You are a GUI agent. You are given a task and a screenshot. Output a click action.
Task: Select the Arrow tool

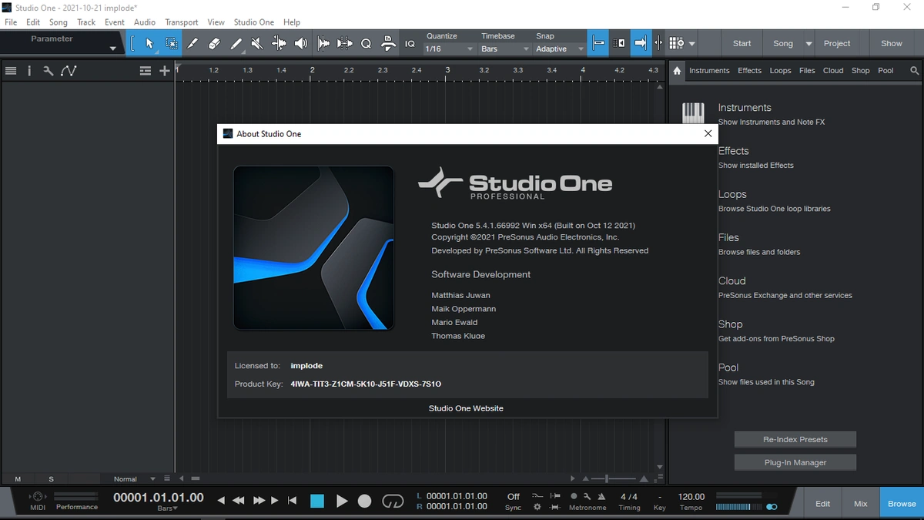click(149, 43)
